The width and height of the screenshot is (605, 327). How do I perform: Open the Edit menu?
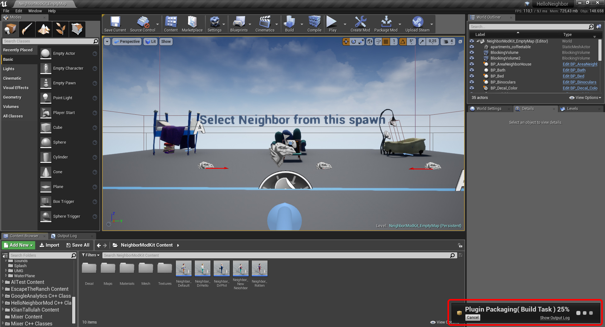[x=19, y=11]
